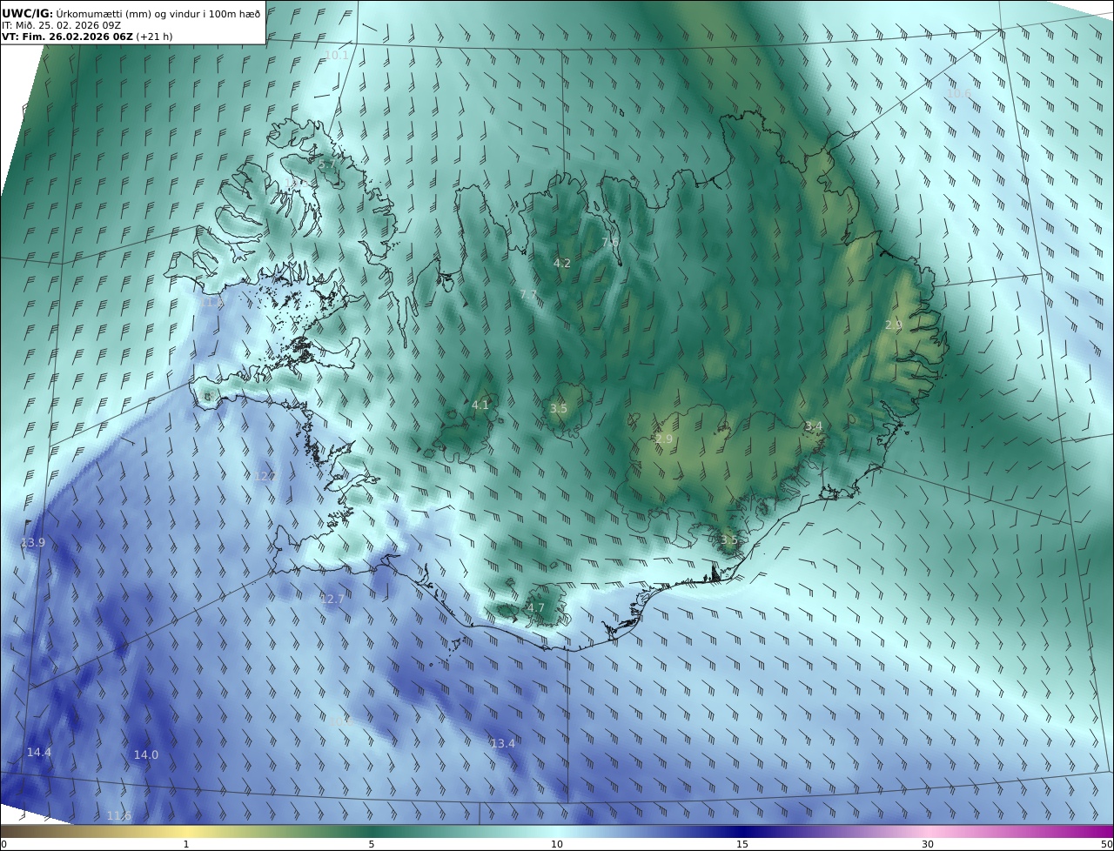
Task: Click the precipitable water color scale bar
Action: [x=557, y=831]
